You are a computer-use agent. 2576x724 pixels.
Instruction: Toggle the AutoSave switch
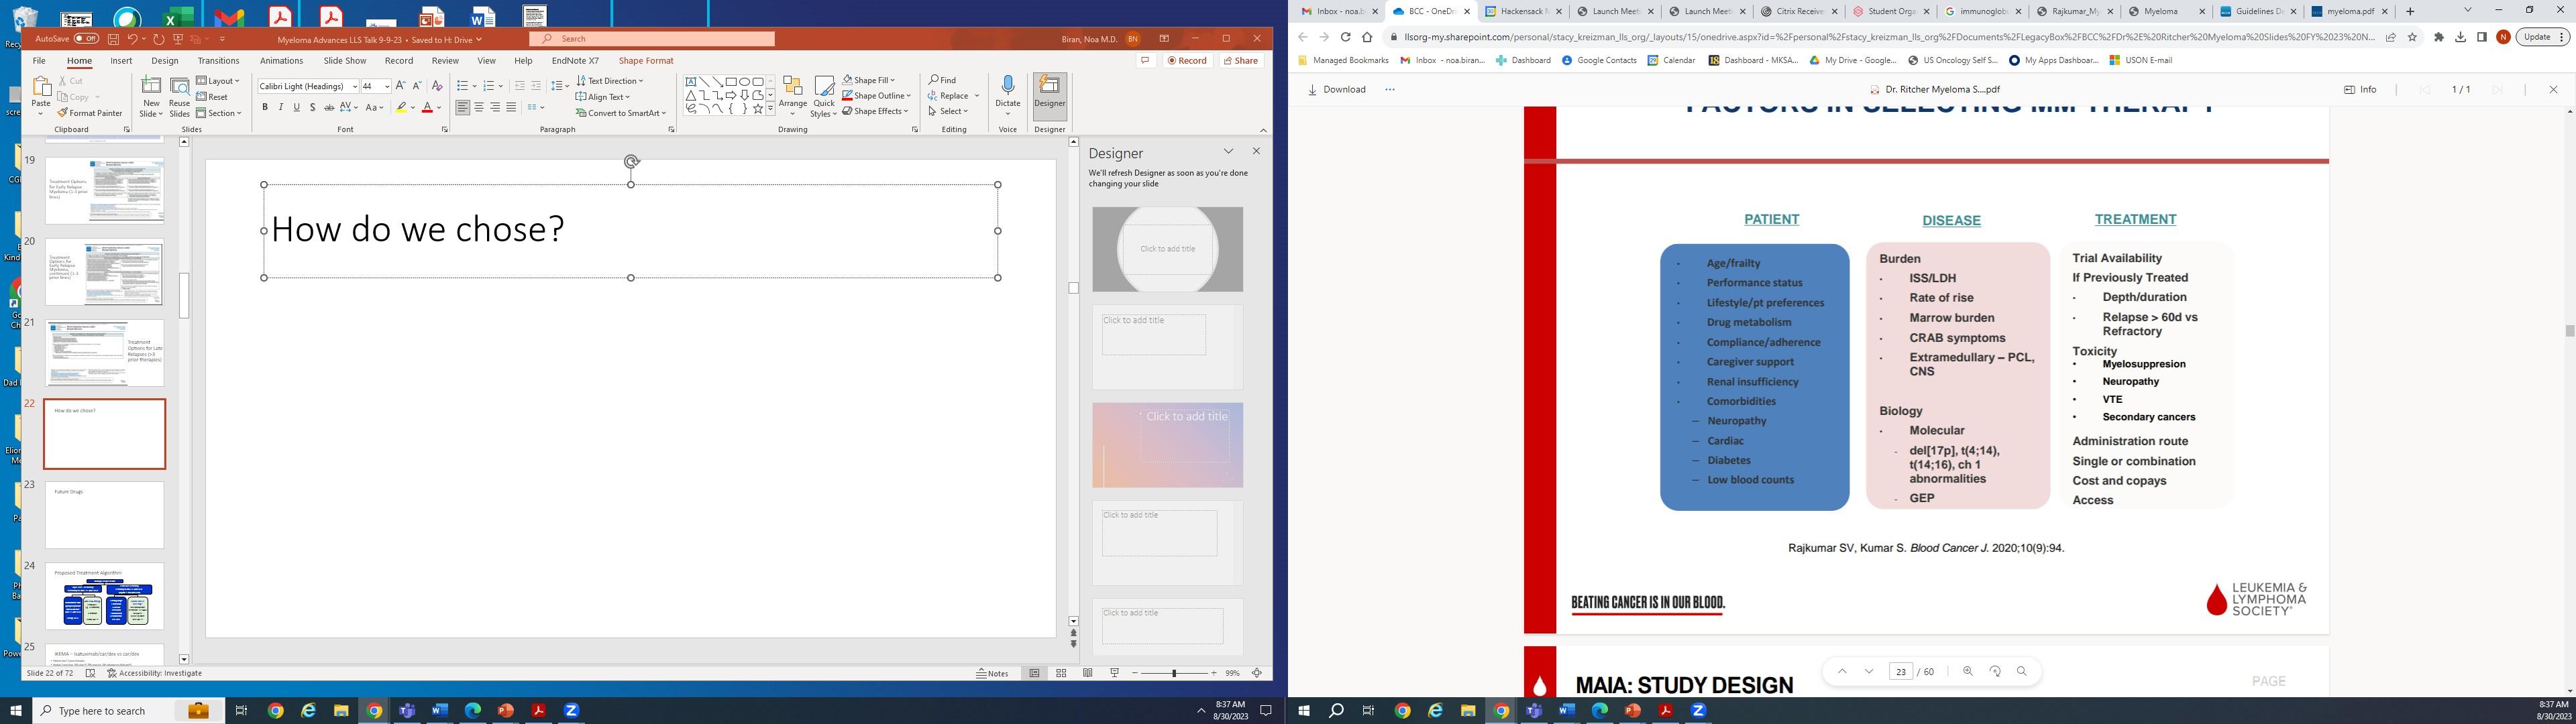(x=86, y=39)
